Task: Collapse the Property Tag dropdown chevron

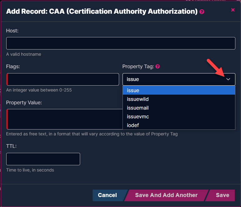Action: pos(228,79)
